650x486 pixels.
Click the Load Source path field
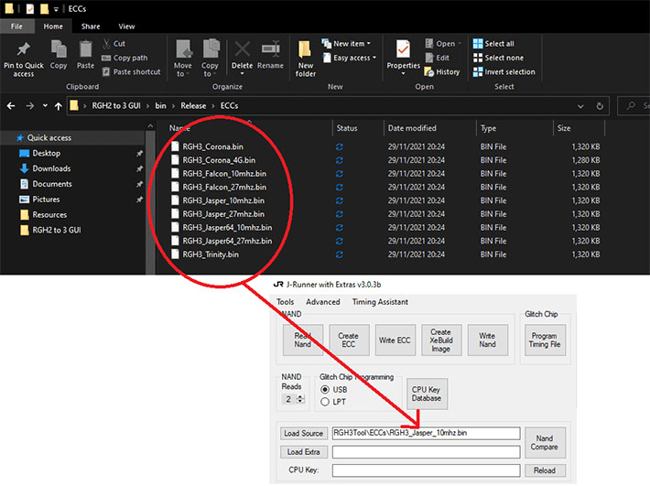(x=426, y=434)
